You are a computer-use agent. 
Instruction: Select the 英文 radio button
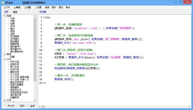(x=19, y=106)
